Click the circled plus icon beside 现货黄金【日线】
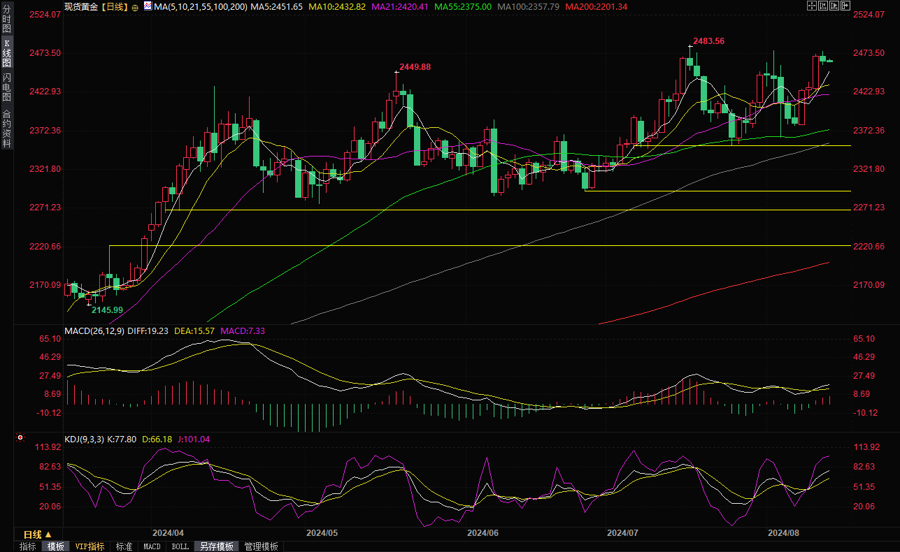The height and width of the screenshot is (552, 900). (135, 6)
